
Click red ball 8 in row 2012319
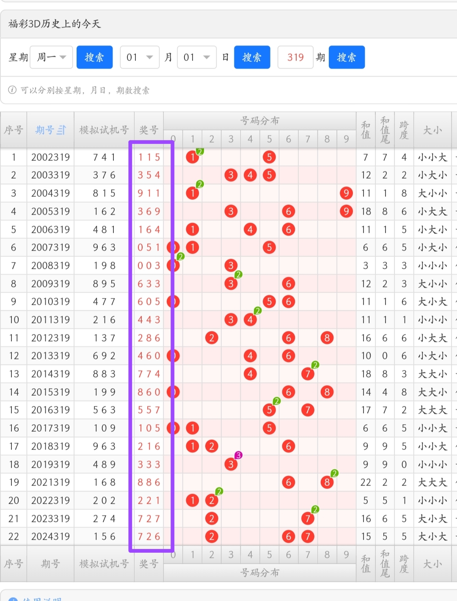tap(327, 338)
